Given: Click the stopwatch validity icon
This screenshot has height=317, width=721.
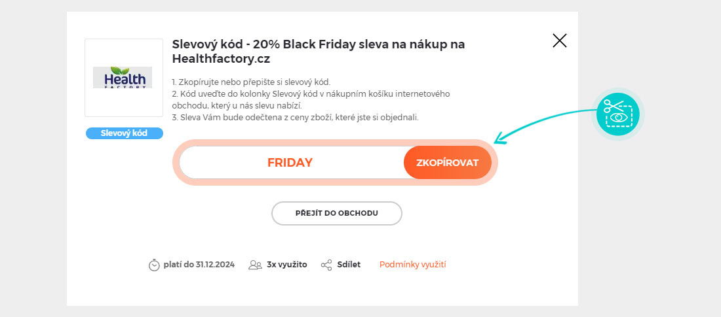Looking at the screenshot, I should [154, 265].
